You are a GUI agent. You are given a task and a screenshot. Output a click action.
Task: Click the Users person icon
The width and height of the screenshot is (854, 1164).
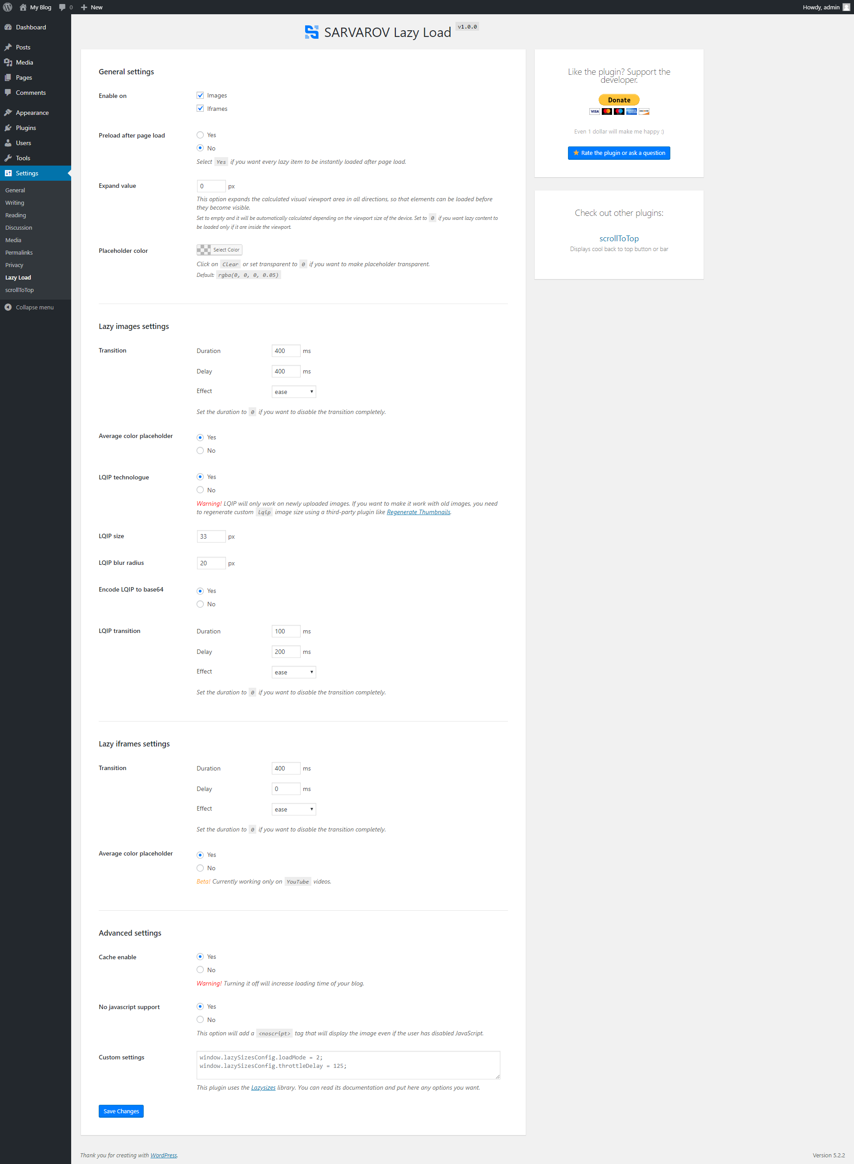(8, 143)
